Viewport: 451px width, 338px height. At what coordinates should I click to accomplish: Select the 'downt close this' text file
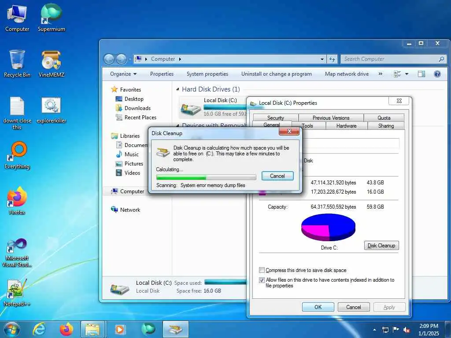click(17, 113)
